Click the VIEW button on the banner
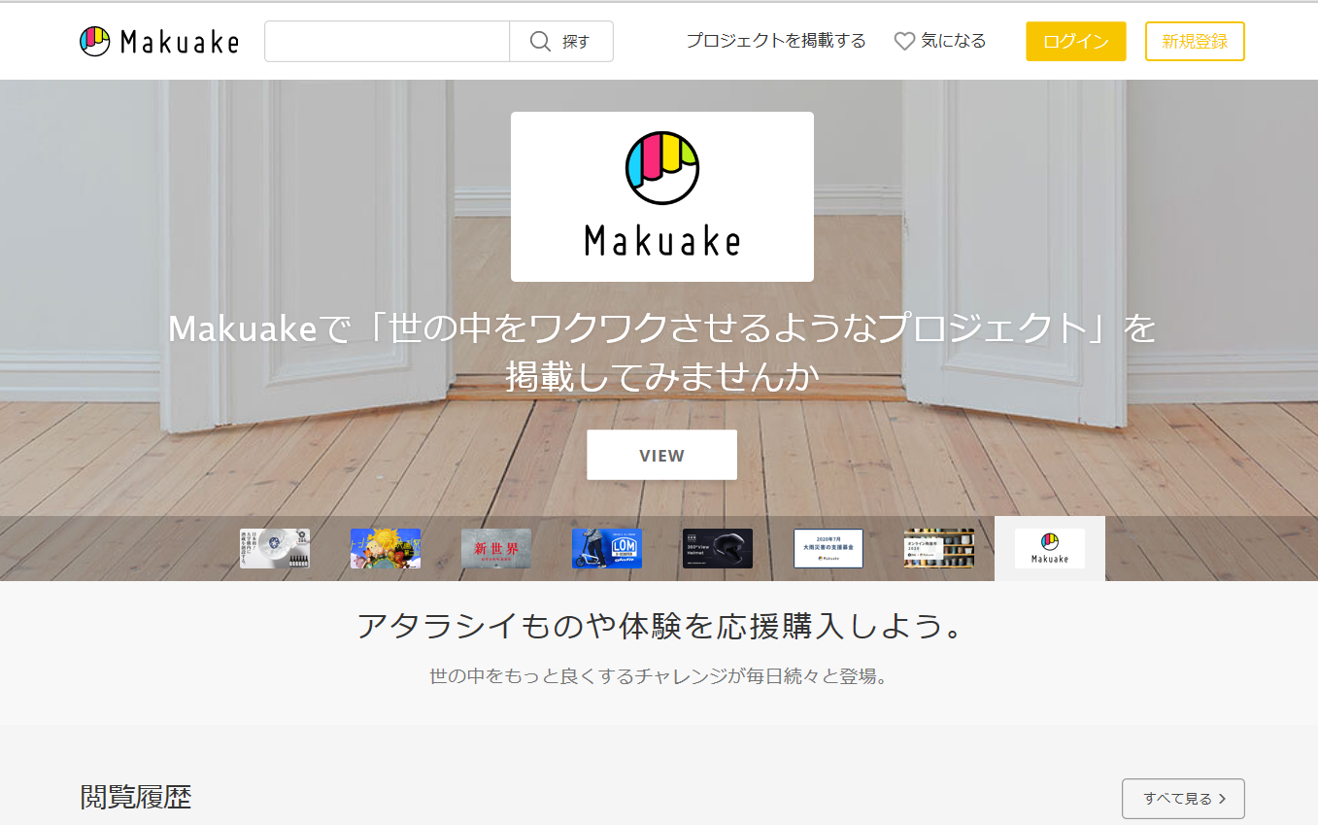The width and height of the screenshot is (1318, 825). pyautogui.click(x=662, y=455)
